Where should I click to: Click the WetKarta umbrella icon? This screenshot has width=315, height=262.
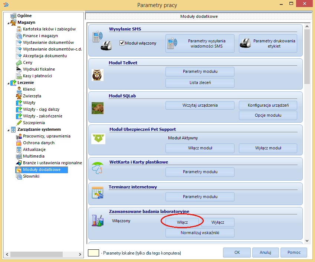tap(98, 168)
